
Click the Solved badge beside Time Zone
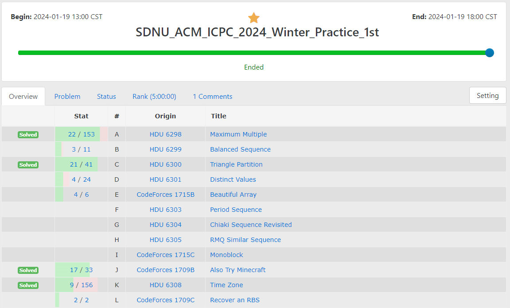[x=28, y=285]
